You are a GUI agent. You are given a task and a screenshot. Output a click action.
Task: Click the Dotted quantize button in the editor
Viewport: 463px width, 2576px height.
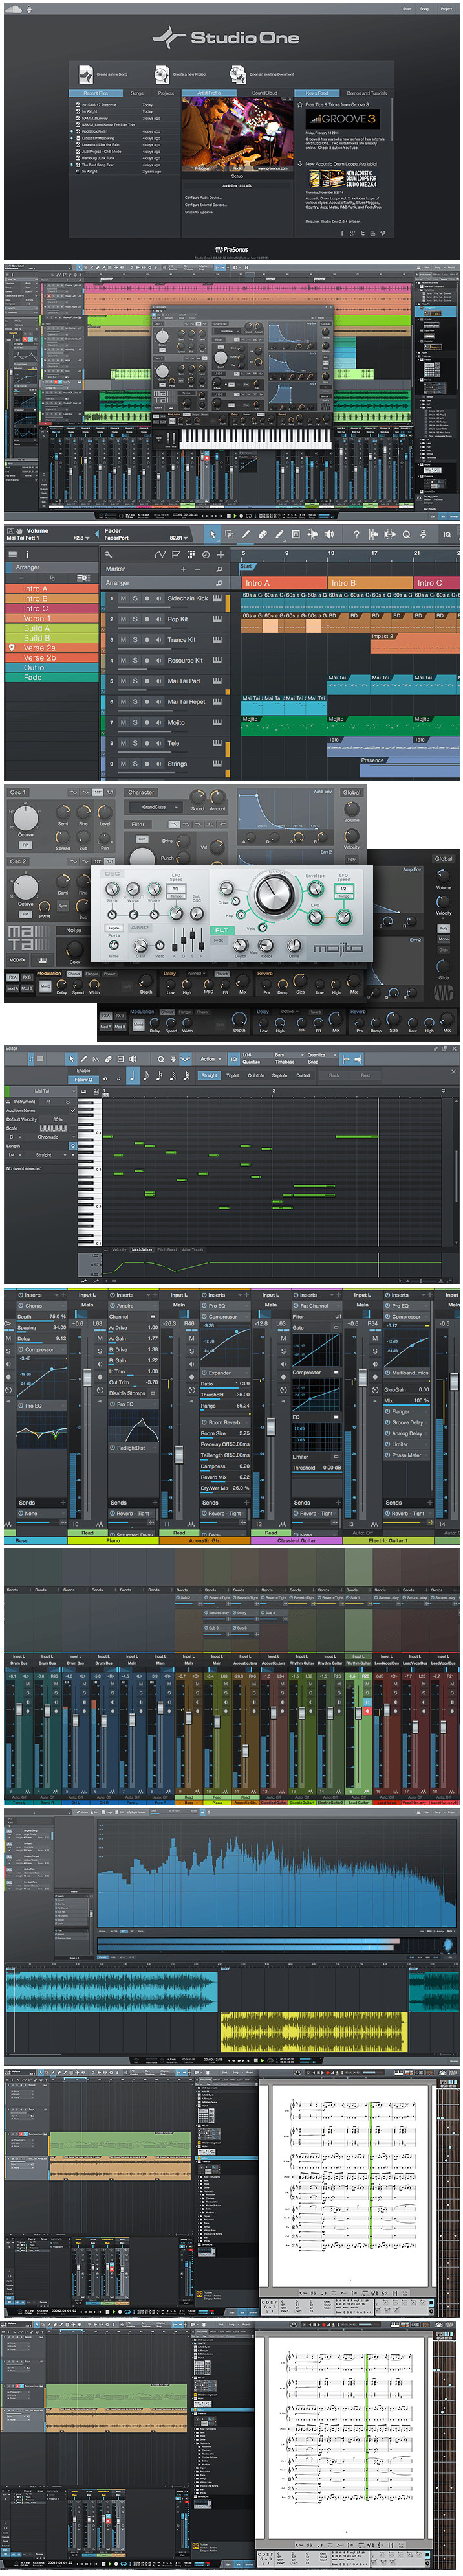coord(303,1076)
